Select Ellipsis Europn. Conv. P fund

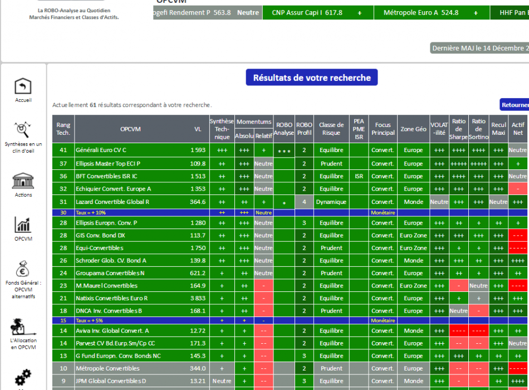[106, 223]
